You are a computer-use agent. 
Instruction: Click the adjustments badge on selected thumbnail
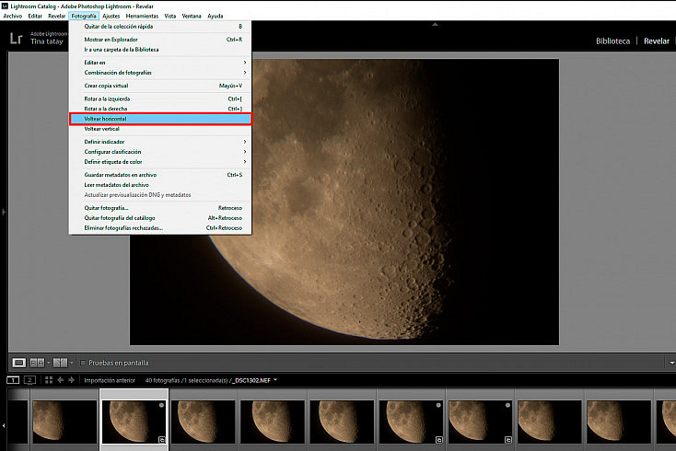coord(162,439)
